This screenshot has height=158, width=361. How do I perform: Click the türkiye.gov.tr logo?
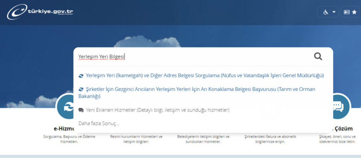[x=40, y=12]
